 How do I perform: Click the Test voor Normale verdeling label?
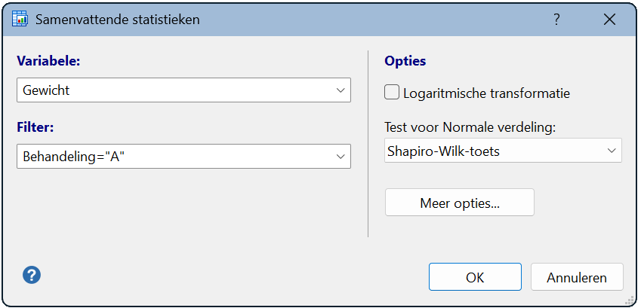470,127
